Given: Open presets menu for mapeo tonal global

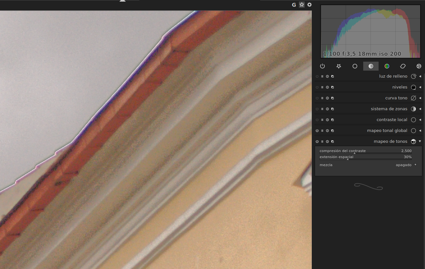Looking at the screenshot, I should click(322, 131).
